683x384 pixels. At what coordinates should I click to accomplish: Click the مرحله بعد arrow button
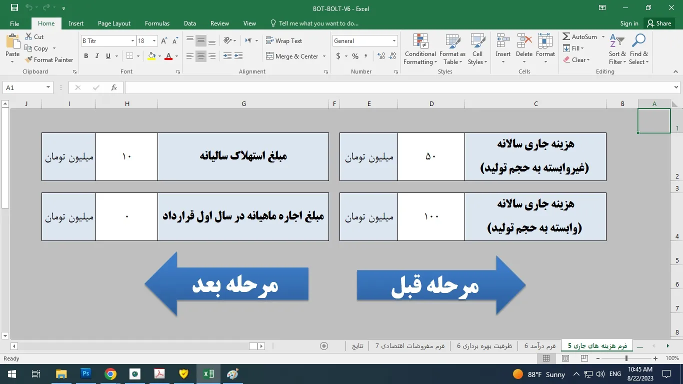click(x=227, y=284)
